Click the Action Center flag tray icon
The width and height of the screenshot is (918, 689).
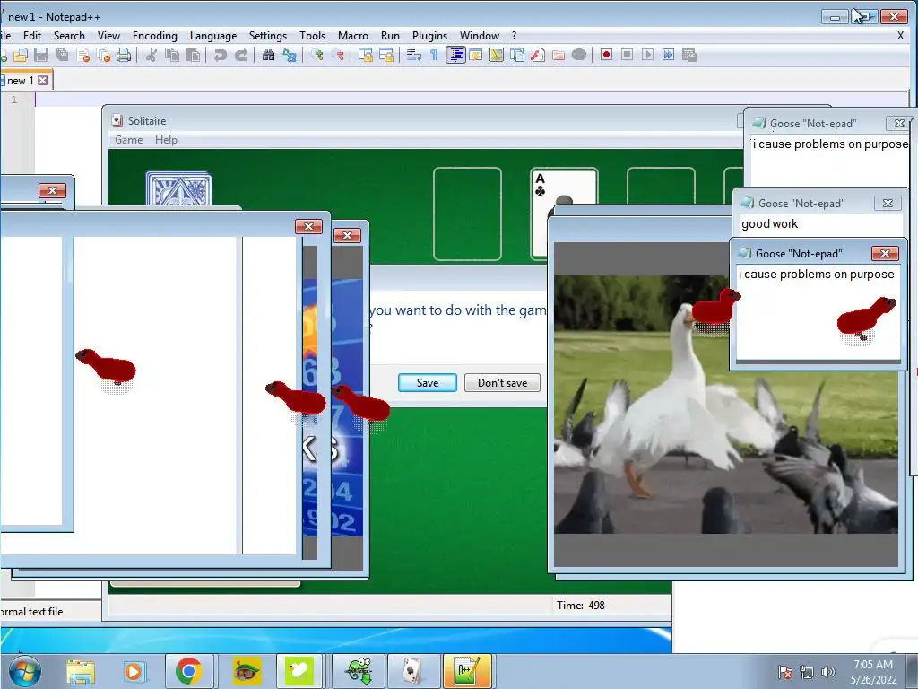(785, 672)
